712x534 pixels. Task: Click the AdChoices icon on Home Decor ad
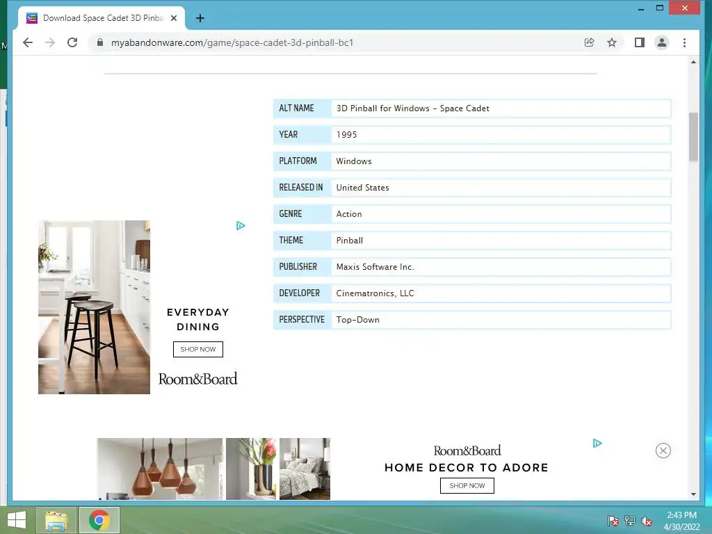pos(597,443)
